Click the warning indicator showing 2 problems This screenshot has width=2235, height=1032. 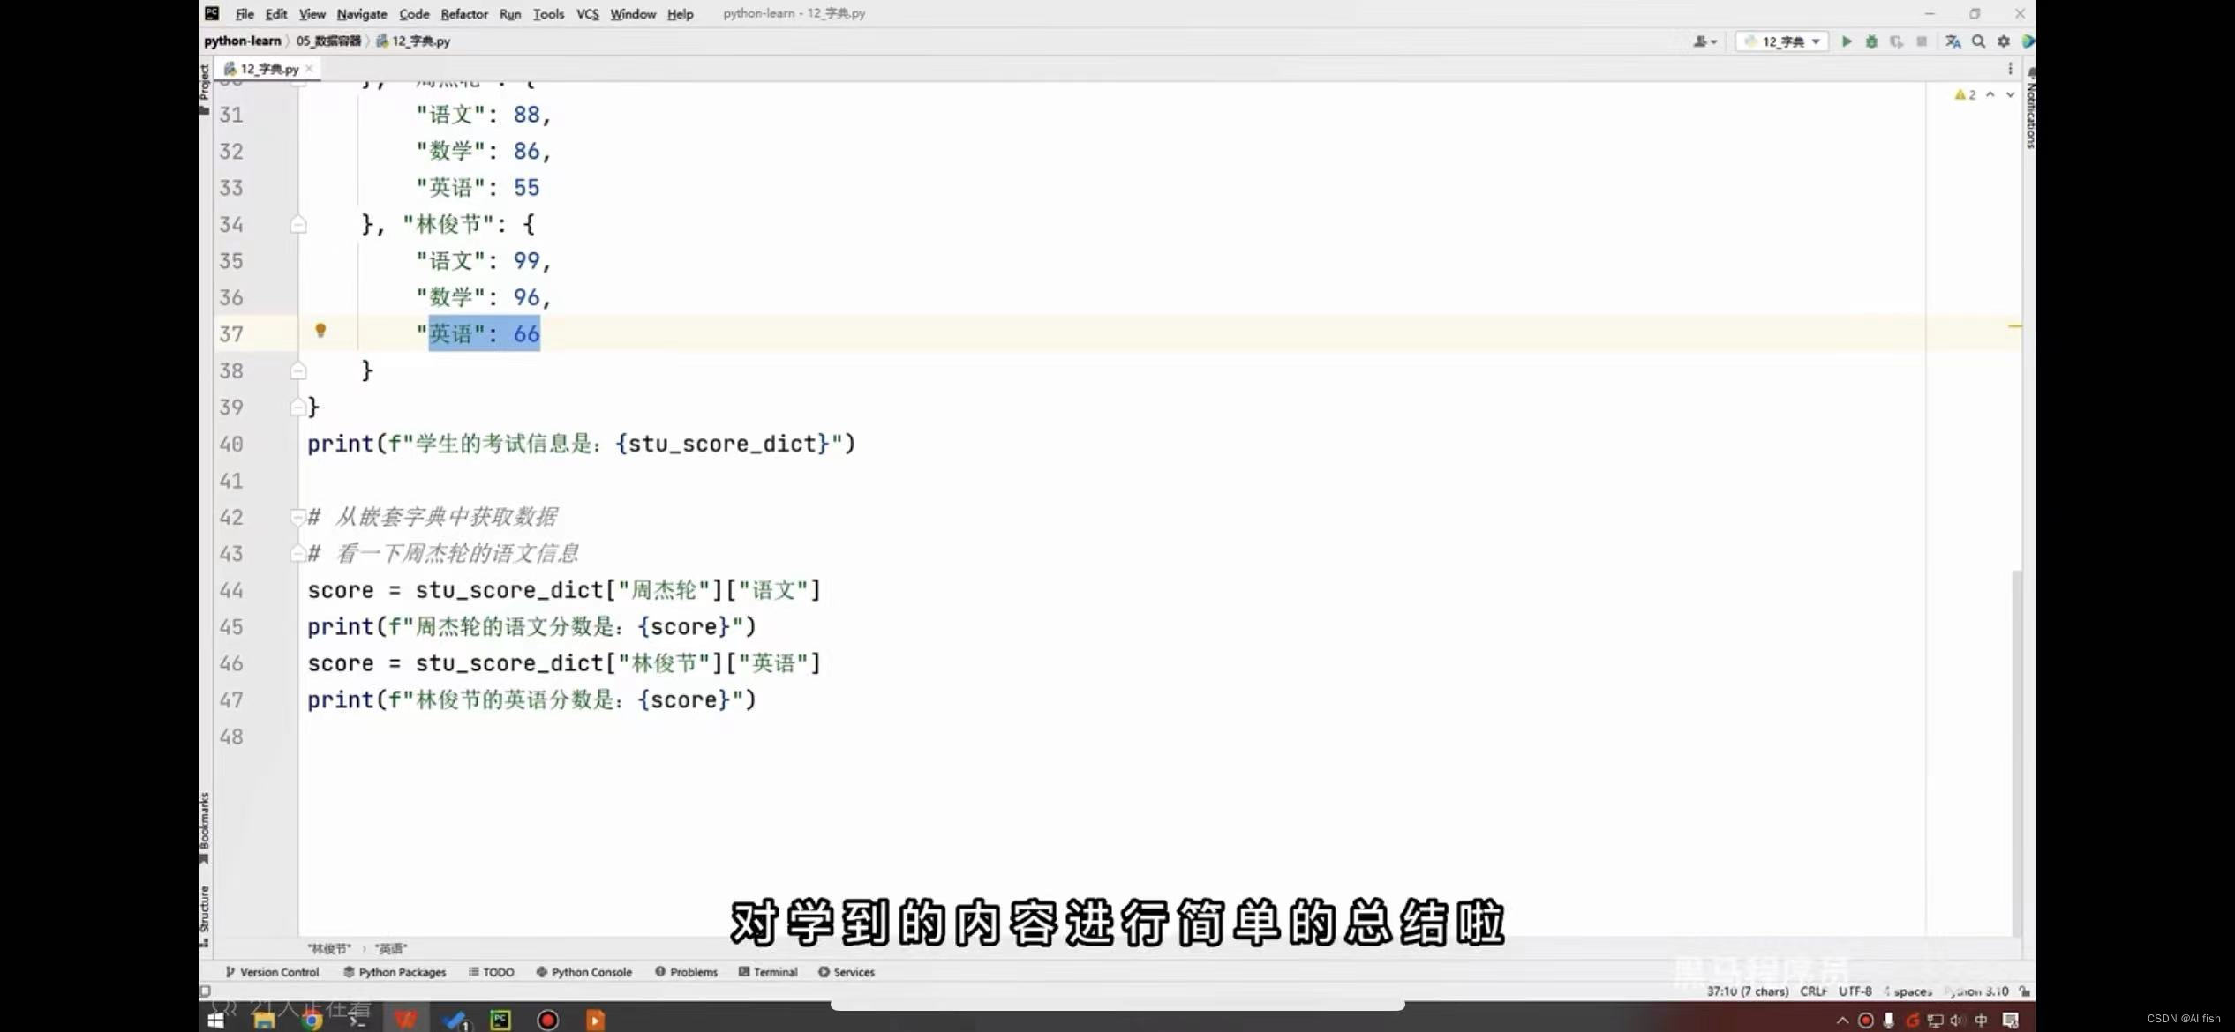click(x=1965, y=94)
